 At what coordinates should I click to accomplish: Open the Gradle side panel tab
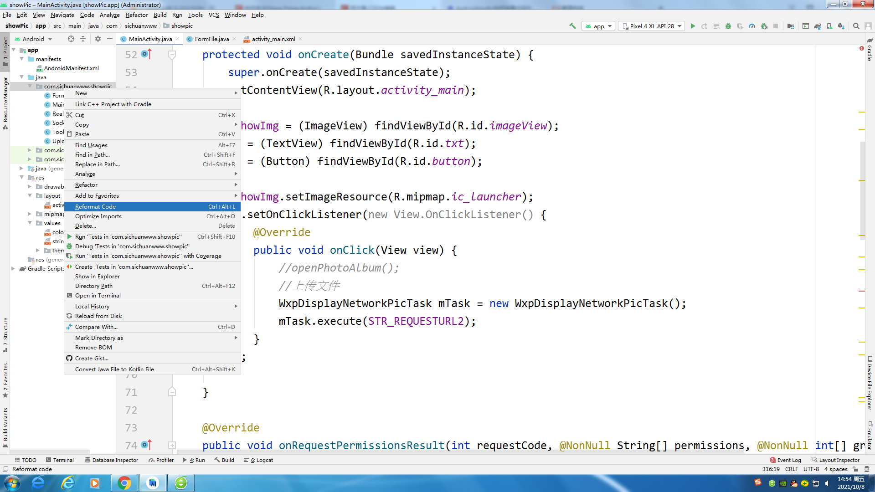870,50
